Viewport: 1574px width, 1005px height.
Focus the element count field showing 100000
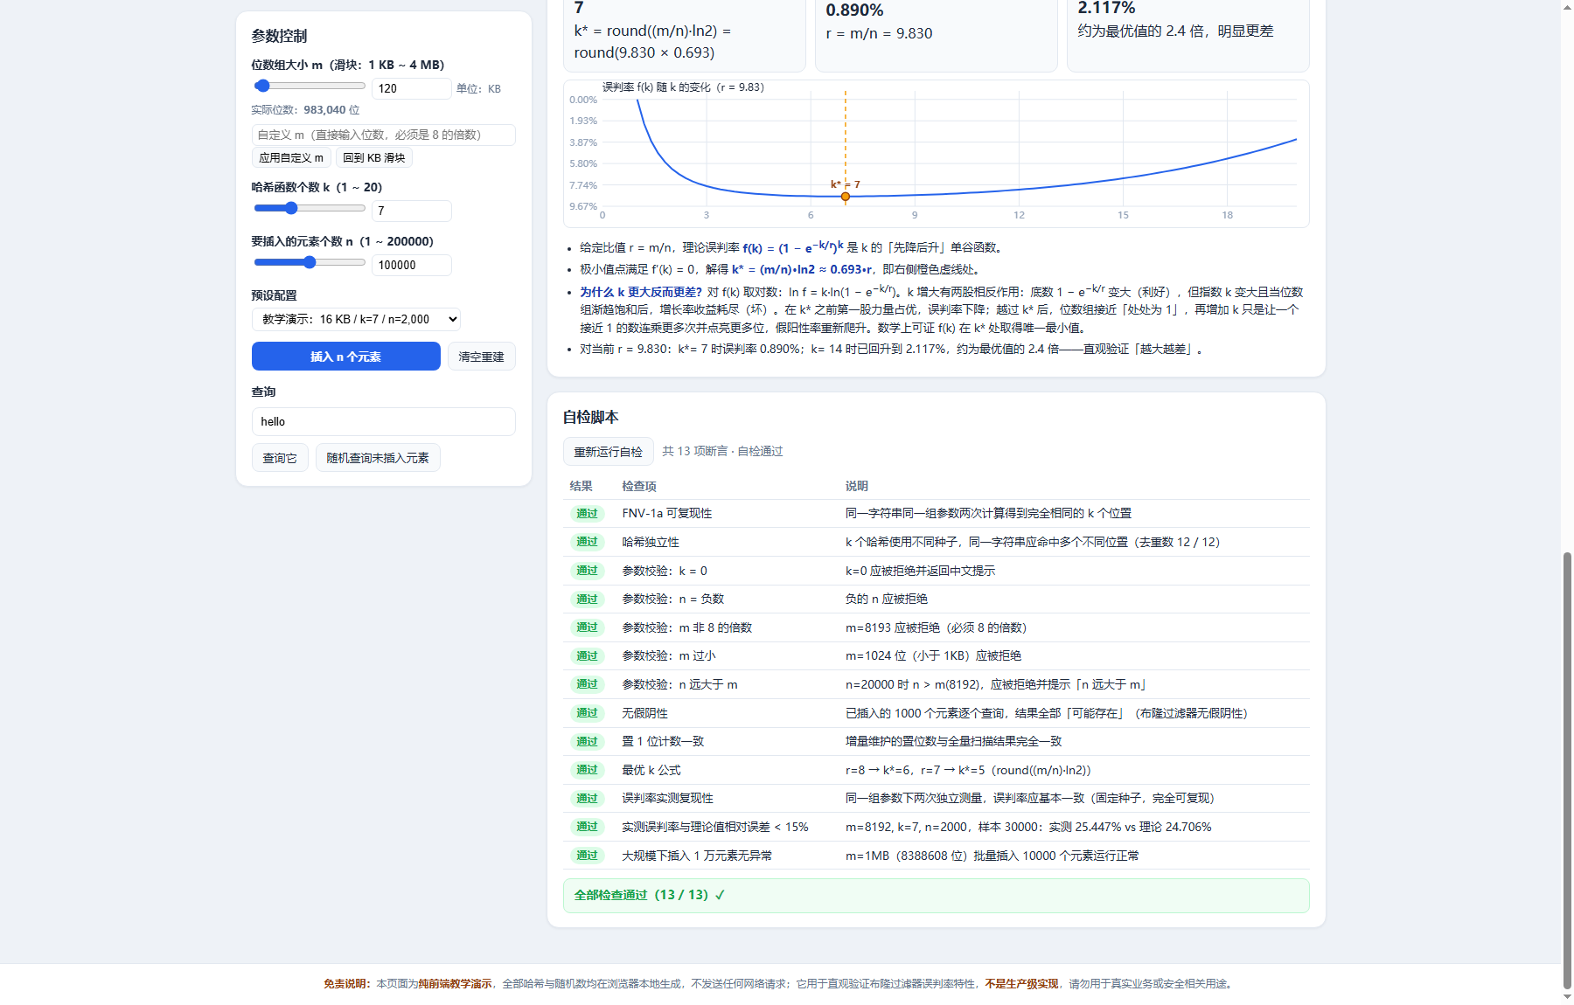click(x=412, y=265)
